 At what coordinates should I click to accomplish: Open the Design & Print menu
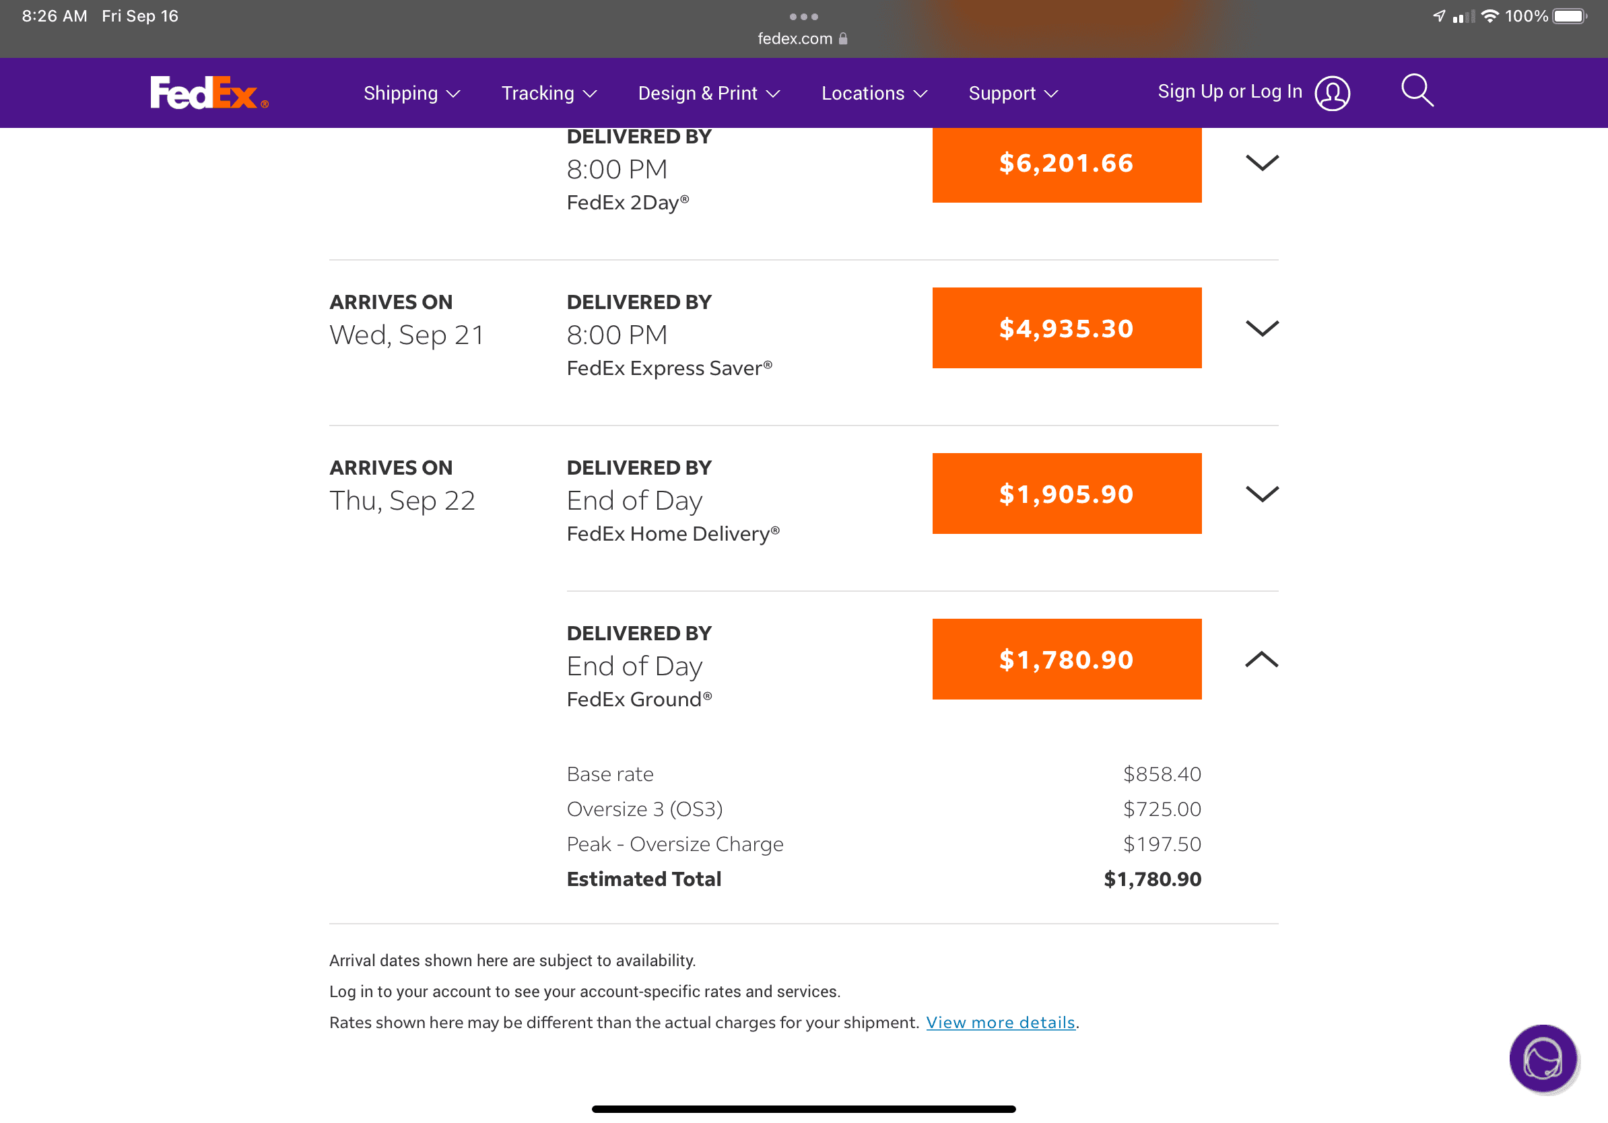[x=709, y=93]
